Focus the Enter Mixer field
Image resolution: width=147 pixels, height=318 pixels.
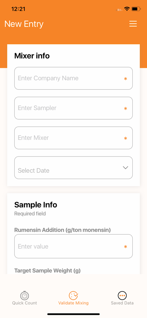coord(73,138)
